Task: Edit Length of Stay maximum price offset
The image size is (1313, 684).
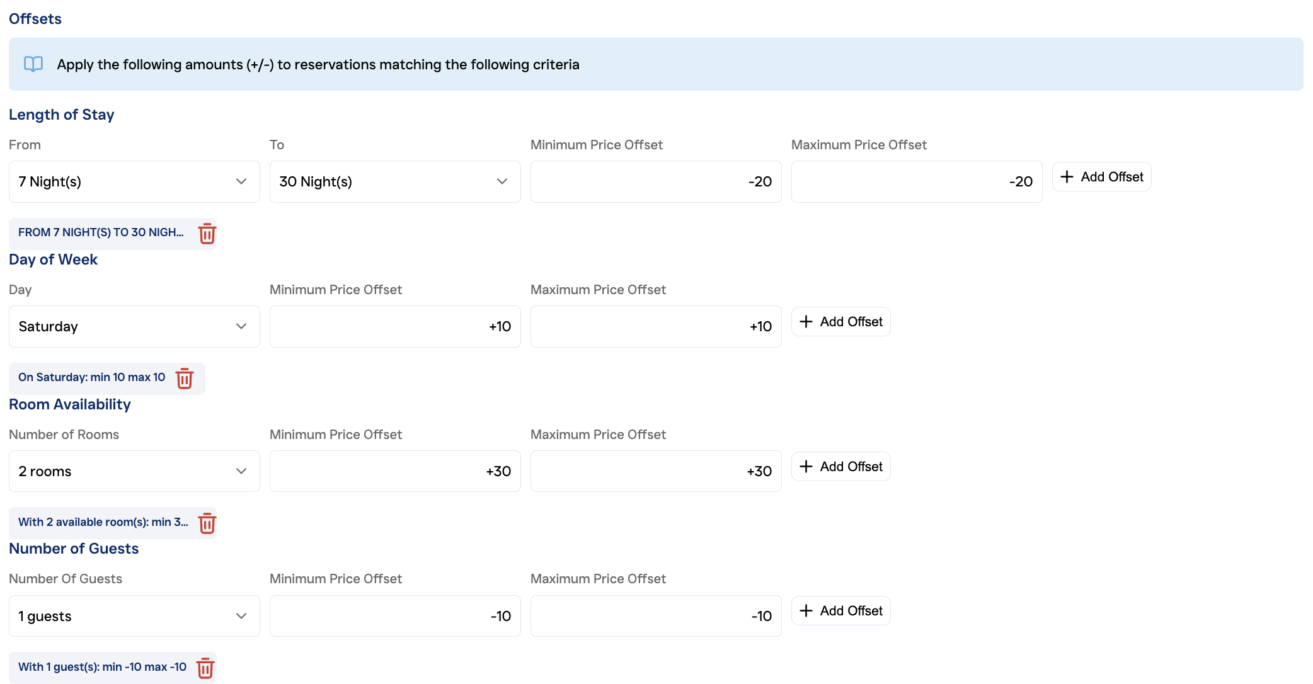Action: (916, 181)
